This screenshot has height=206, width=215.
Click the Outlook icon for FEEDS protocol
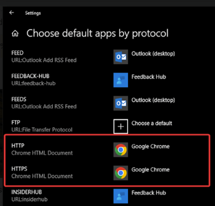click(x=120, y=103)
